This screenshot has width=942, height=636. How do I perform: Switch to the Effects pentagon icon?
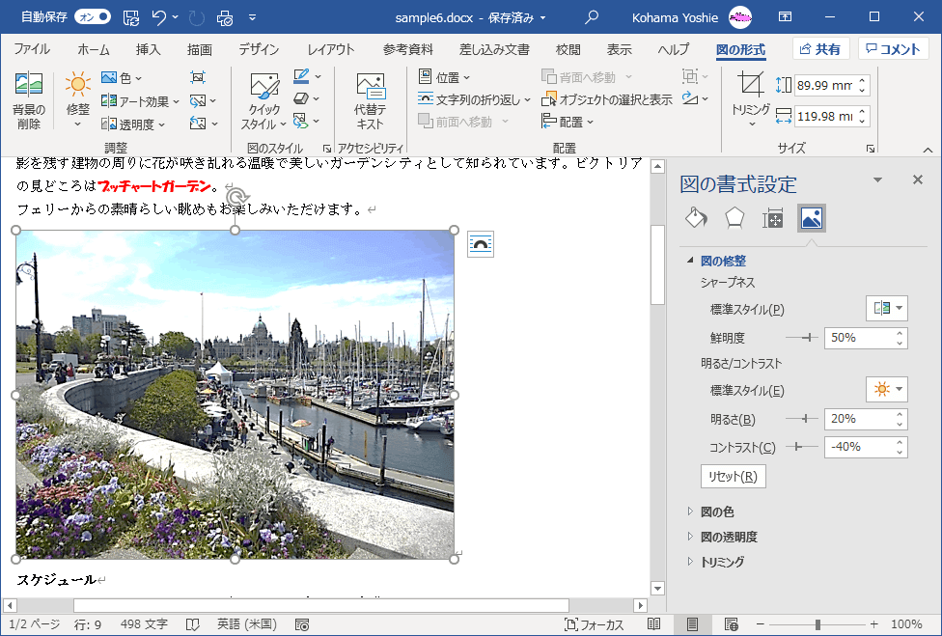pos(734,218)
